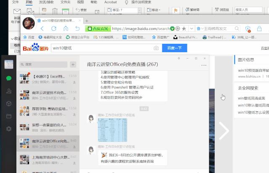Open the three-dots chat info menu in WeChat
The image size is (269, 173).
tap(203, 65)
